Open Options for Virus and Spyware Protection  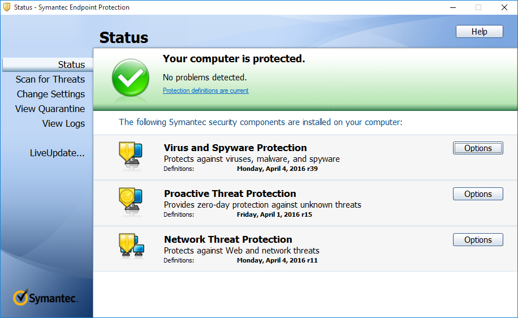coord(478,148)
